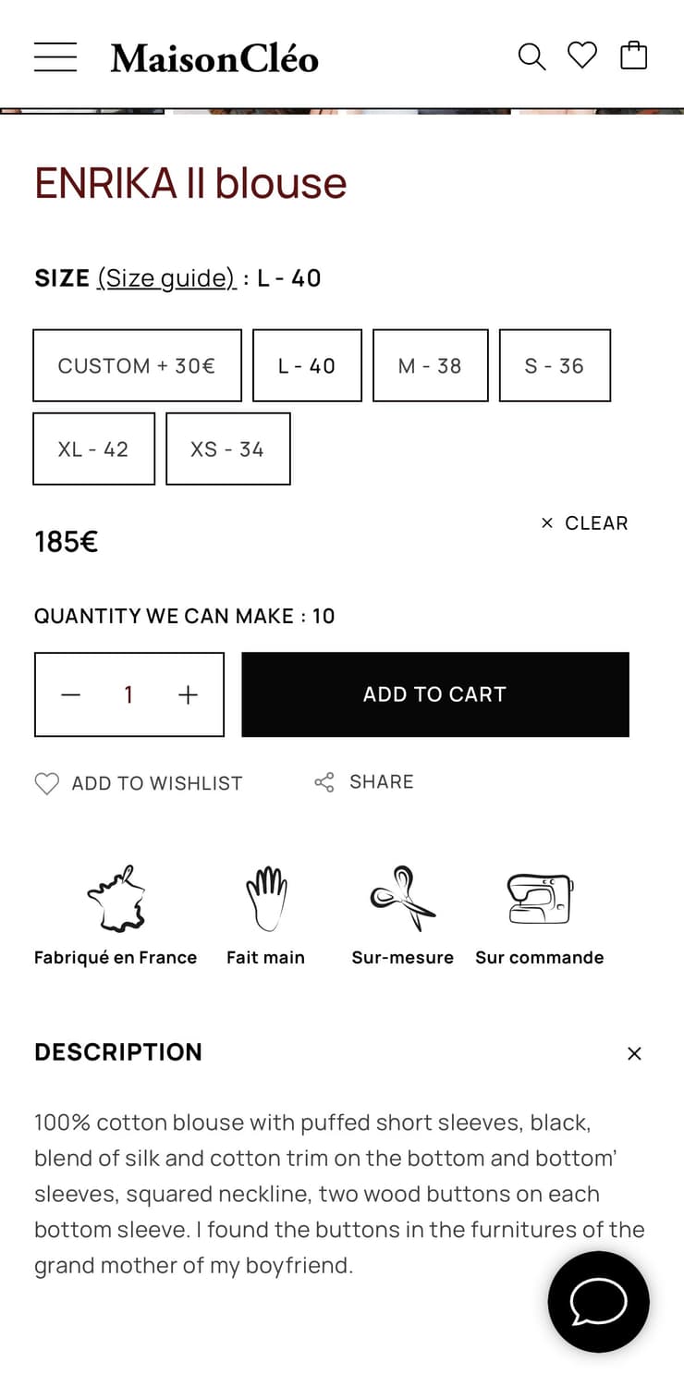Clear the selected size with CLEAR
The image size is (684, 1387).
(x=584, y=523)
